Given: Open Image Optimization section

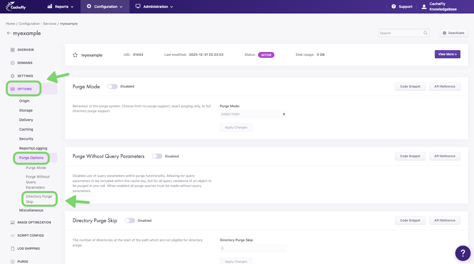Looking at the screenshot, I should coord(34,223).
